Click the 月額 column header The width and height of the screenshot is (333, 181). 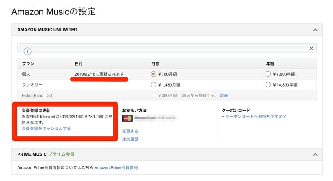(x=156, y=63)
